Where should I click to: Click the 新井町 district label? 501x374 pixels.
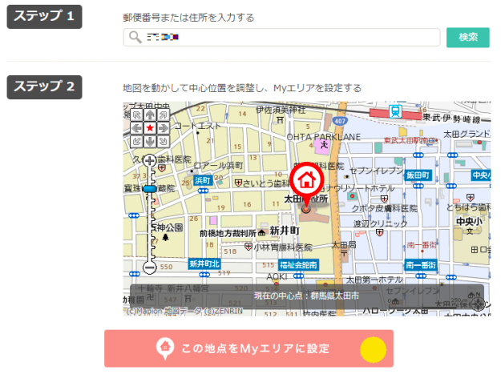click(x=285, y=231)
